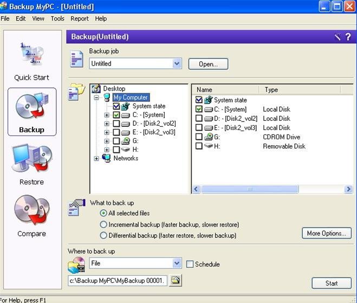Open the Report menu
The width and height of the screenshot is (357, 303).
[x=80, y=18]
